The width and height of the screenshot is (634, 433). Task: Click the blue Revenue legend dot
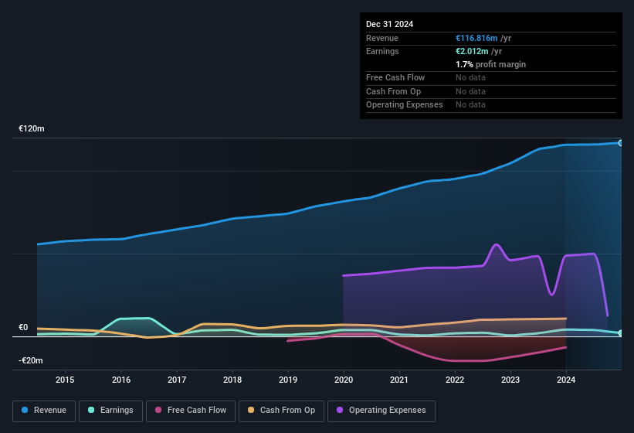click(25, 410)
